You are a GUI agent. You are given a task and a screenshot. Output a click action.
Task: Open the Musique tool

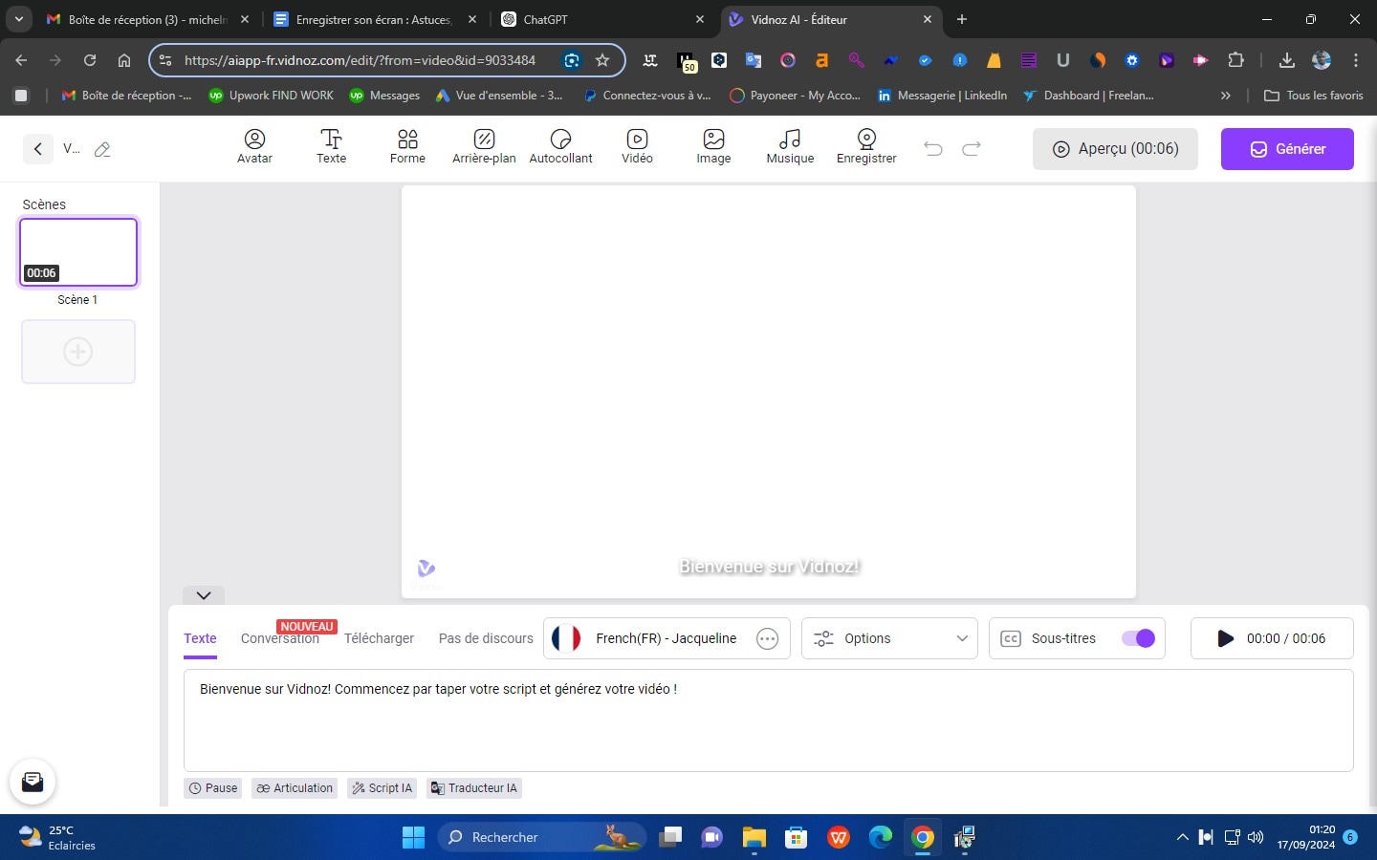tap(790, 147)
